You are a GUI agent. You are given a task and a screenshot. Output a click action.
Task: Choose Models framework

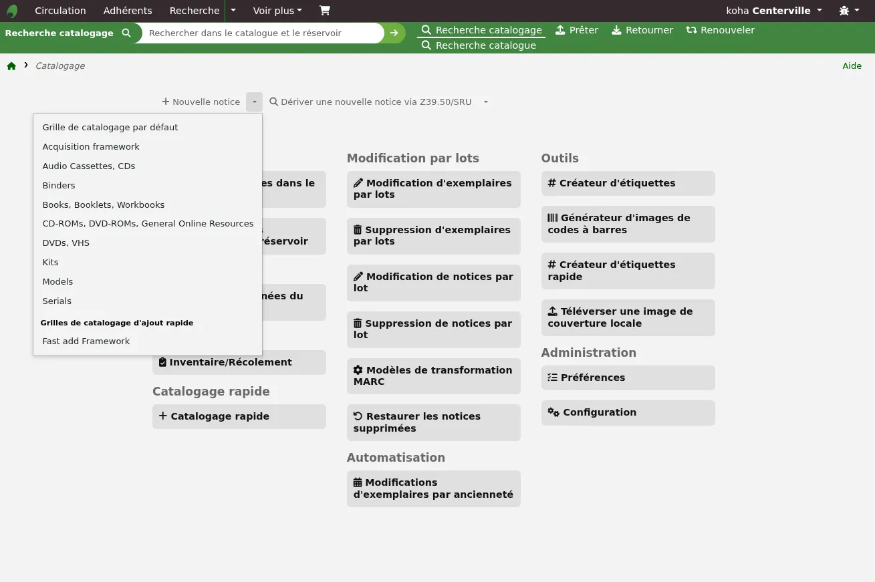[148, 281]
